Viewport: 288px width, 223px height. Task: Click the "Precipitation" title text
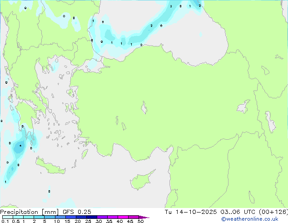click(x=19, y=212)
